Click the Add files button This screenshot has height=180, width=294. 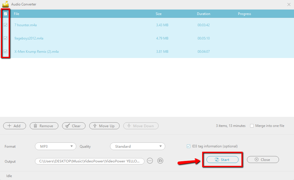[x=14, y=126]
